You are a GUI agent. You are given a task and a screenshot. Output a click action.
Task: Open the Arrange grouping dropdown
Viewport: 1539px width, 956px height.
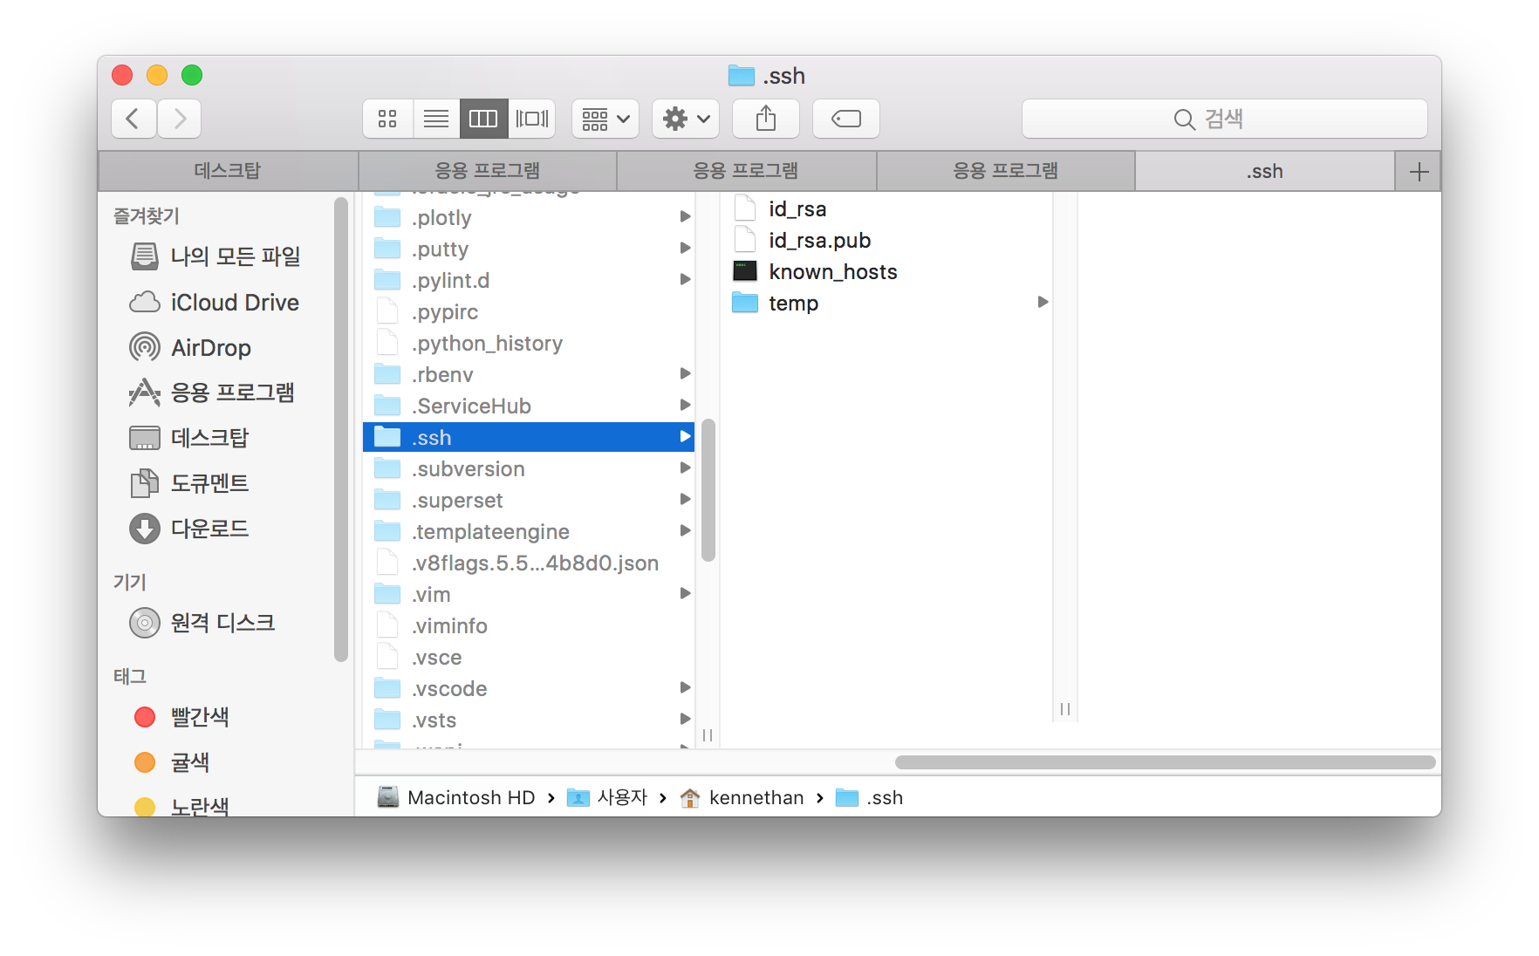point(605,119)
